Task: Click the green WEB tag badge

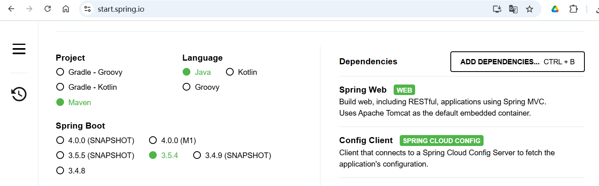Action: (404, 90)
